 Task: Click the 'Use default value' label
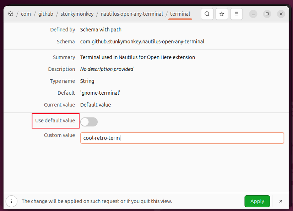[55, 121]
